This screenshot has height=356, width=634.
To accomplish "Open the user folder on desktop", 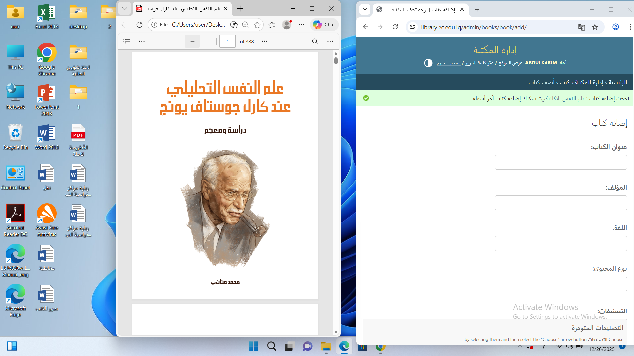I will pos(16,16).
